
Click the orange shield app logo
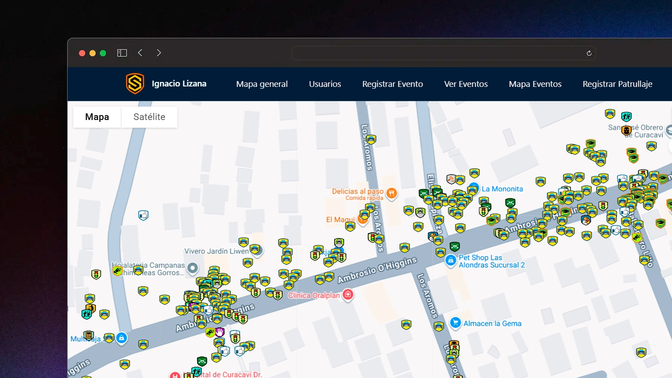point(135,84)
